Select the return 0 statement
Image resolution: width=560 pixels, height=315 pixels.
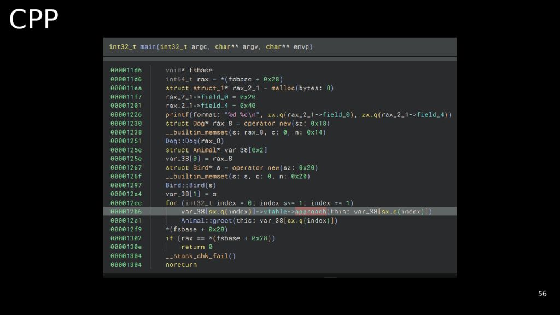pos(197,247)
